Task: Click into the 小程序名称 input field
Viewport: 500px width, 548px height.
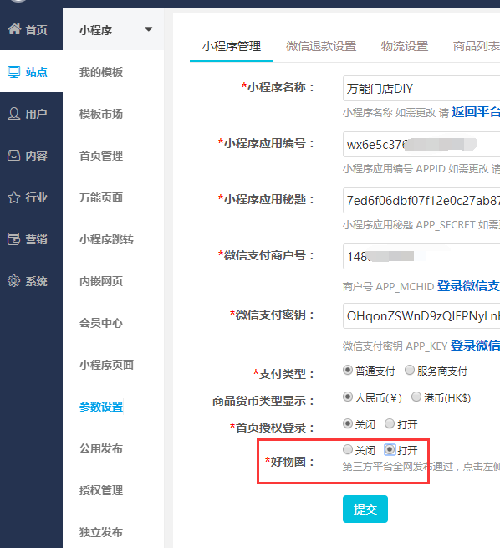Action: pyautogui.click(x=421, y=89)
